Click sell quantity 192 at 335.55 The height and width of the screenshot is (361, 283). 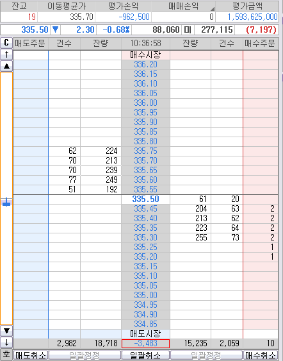112,190
